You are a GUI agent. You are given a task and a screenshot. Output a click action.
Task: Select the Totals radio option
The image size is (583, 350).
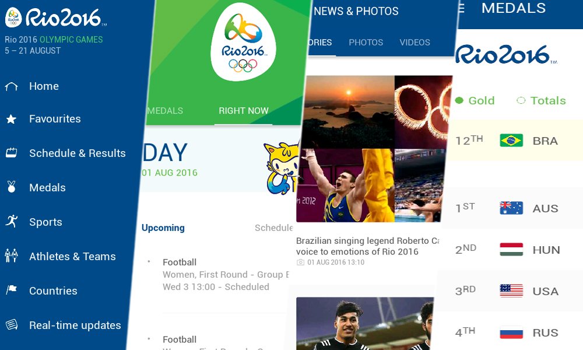pyautogui.click(x=542, y=100)
